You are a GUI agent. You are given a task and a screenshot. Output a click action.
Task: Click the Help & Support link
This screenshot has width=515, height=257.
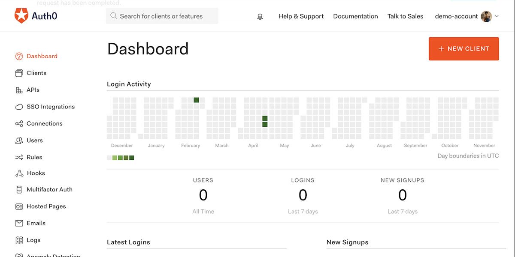click(301, 16)
